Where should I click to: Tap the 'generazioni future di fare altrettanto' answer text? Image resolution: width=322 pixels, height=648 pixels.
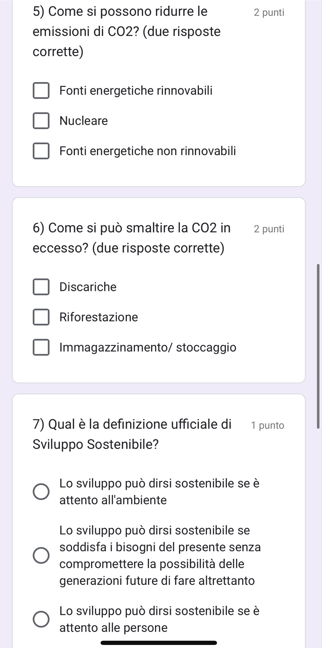(x=157, y=581)
